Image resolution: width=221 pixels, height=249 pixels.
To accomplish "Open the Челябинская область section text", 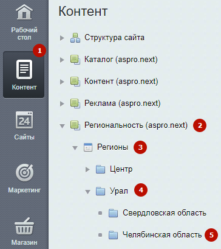I will click(x=162, y=235).
